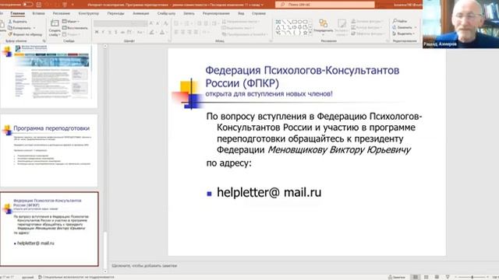Switch to slide sorter view icon
The height and width of the screenshot is (280, 499).
(426, 277)
